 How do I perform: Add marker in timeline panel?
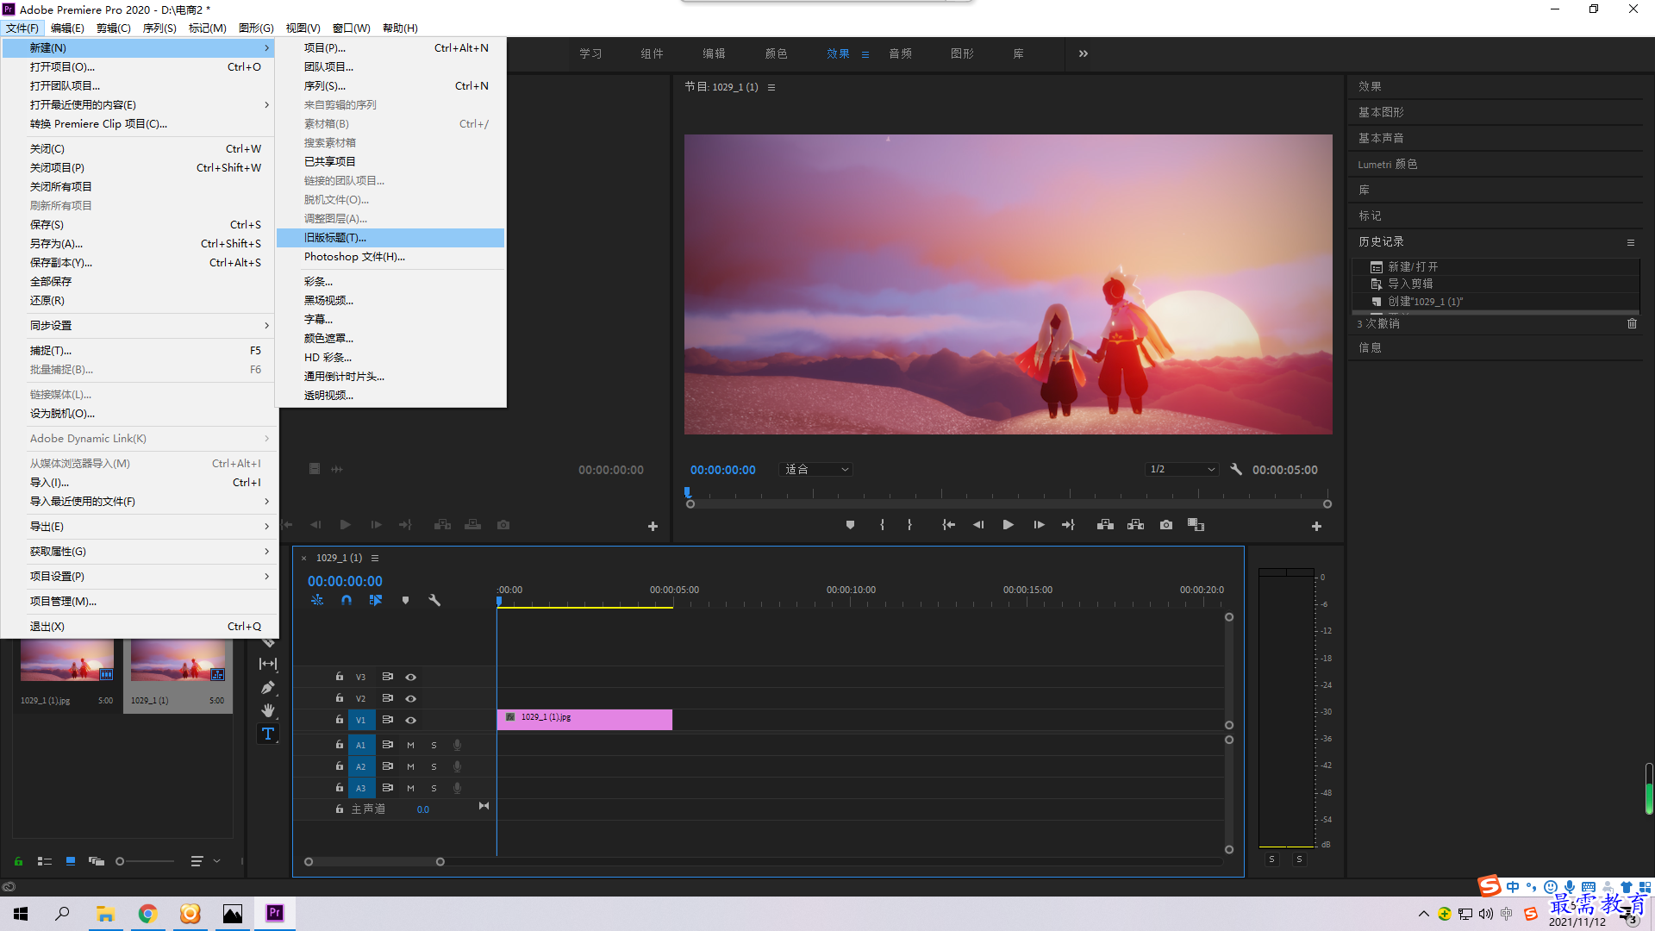405,600
